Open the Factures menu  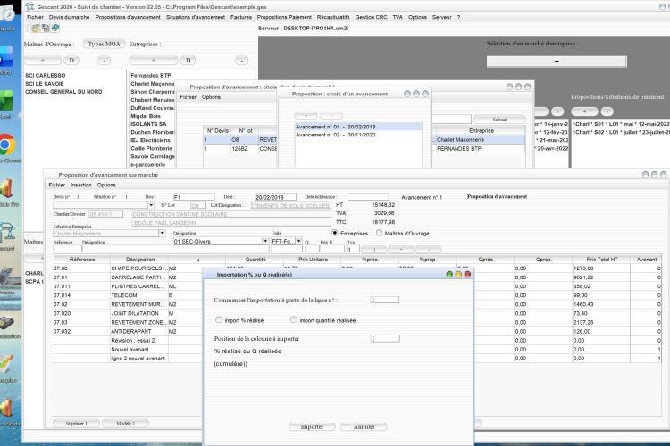click(x=241, y=17)
